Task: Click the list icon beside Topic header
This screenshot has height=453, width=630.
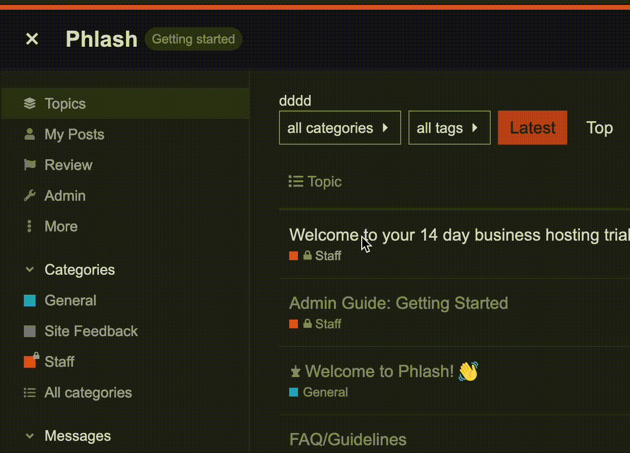Action: (x=296, y=181)
